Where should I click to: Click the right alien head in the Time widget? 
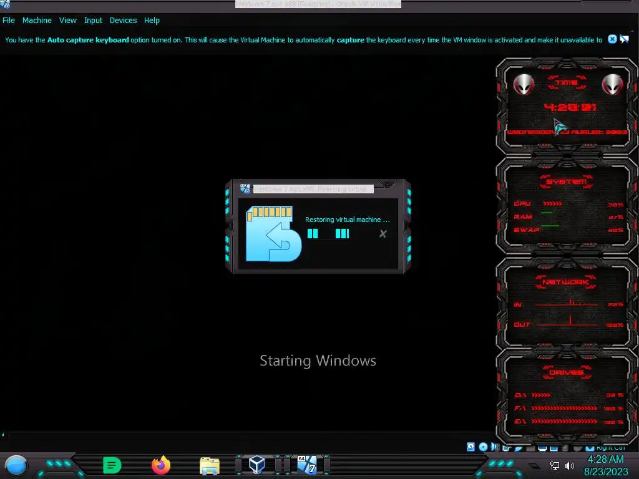click(x=612, y=84)
